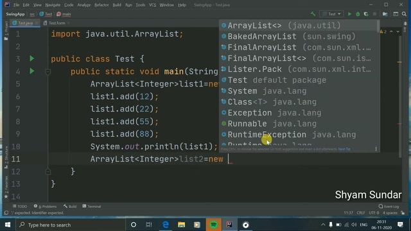Image resolution: width=411 pixels, height=231 pixels.
Task: Toggle tool window bars icon in status bar
Action: click(6, 213)
